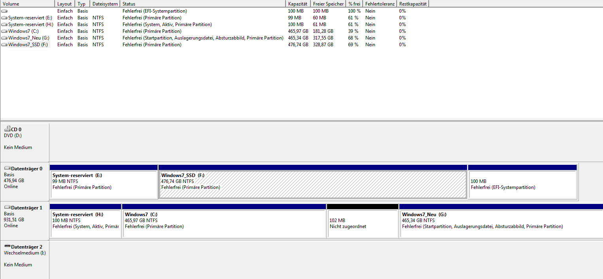
Task: Click the '476,74 GB' capacity cell in volume list
Action: coord(298,45)
